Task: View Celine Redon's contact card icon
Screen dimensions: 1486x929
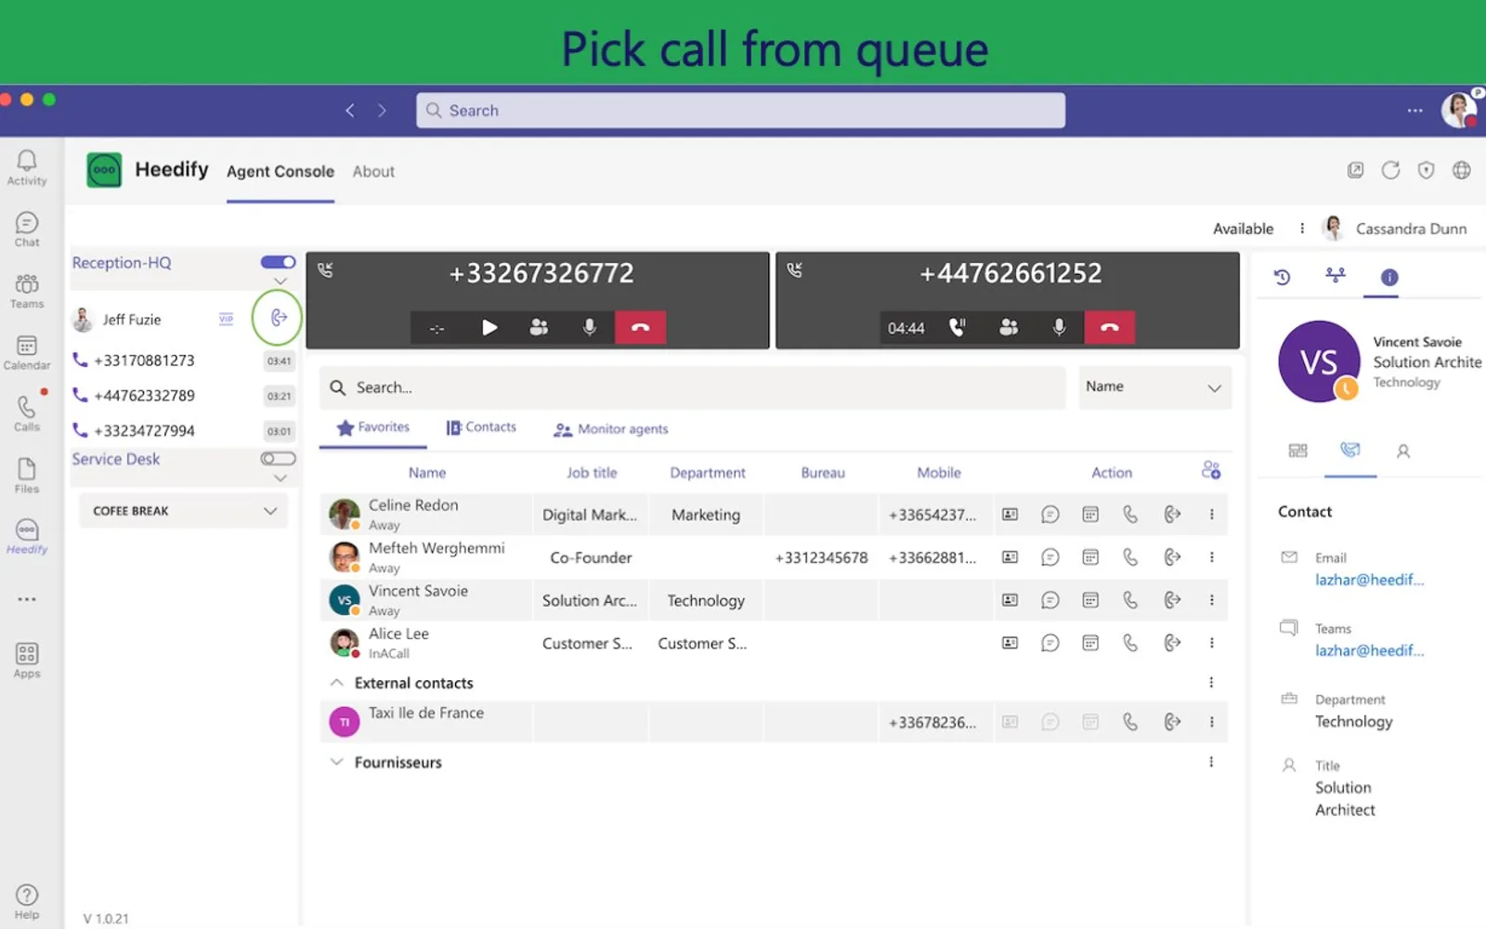Action: click(1010, 515)
